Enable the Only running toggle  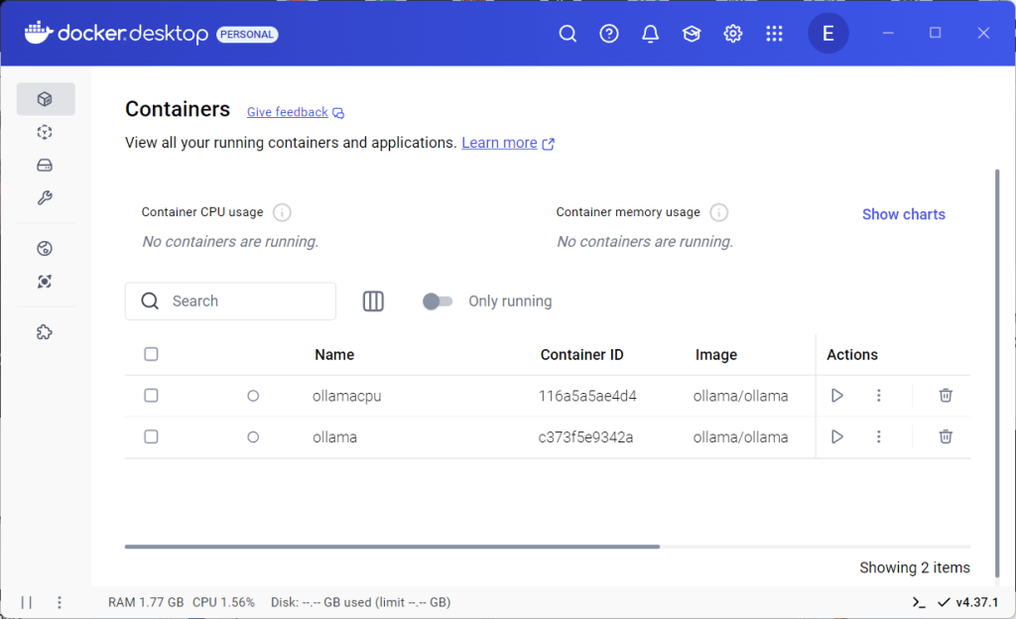pos(437,301)
